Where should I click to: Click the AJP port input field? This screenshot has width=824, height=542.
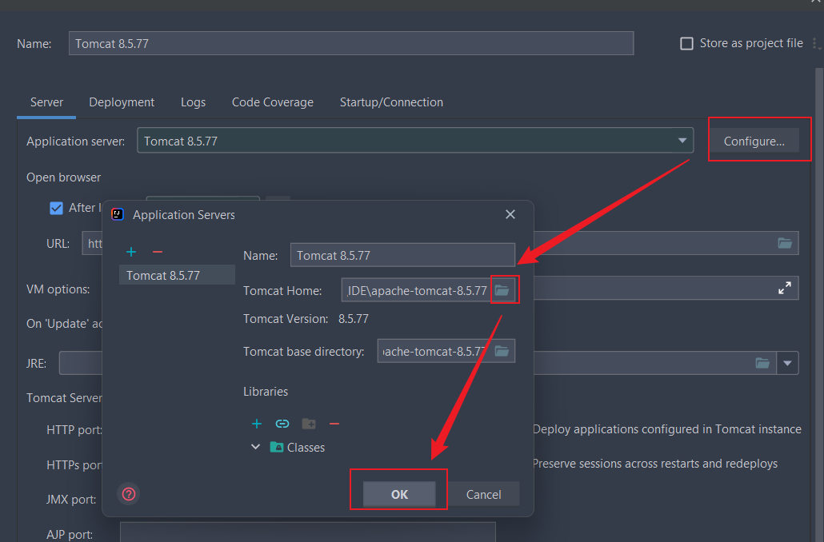pyautogui.click(x=308, y=532)
